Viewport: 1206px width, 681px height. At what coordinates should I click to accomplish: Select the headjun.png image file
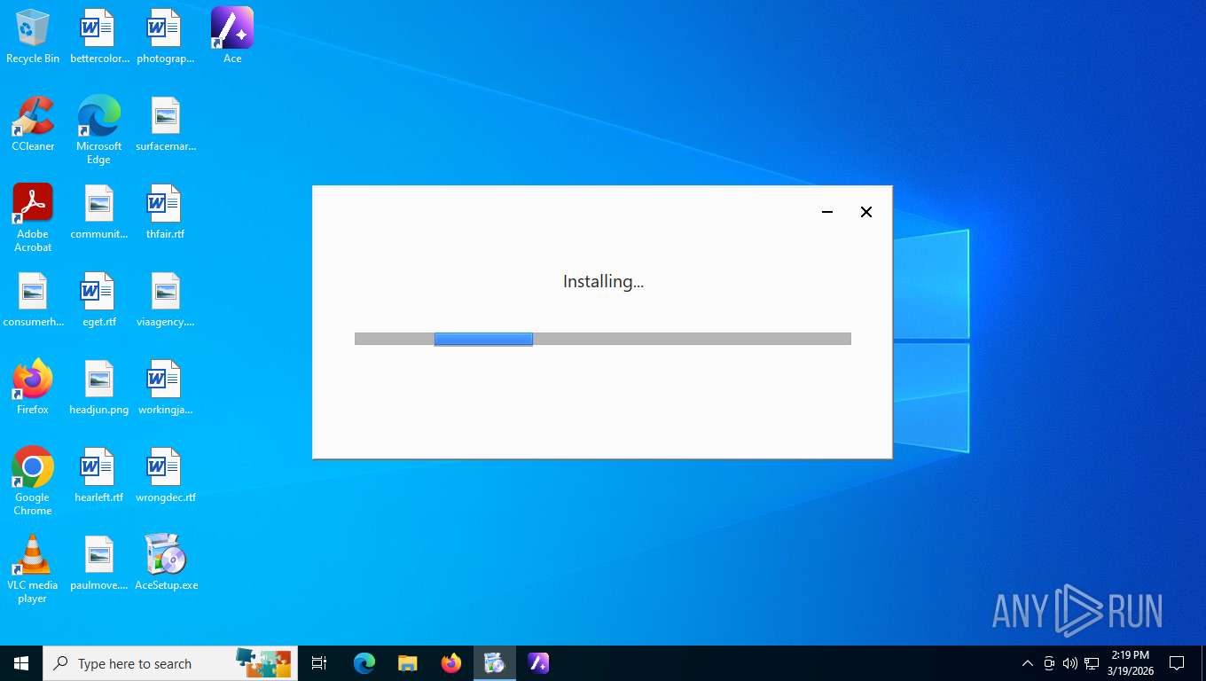(x=99, y=387)
